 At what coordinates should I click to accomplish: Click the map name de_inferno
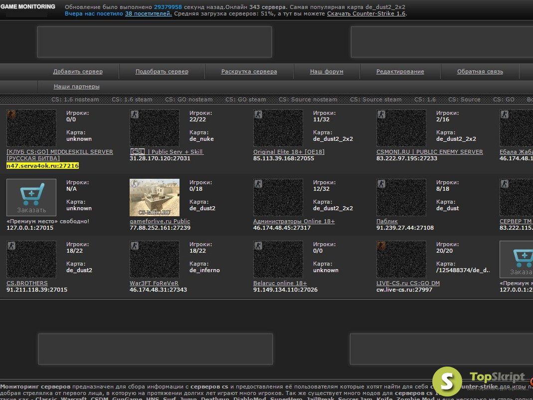204,270
